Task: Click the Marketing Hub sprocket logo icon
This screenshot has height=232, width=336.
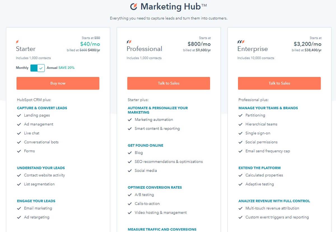Action: pyautogui.click(x=134, y=6)
